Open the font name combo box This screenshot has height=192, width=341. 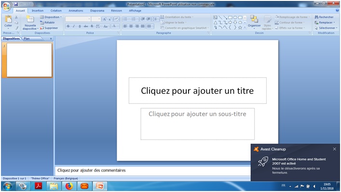pyautogui.click(x=78, y=19)
